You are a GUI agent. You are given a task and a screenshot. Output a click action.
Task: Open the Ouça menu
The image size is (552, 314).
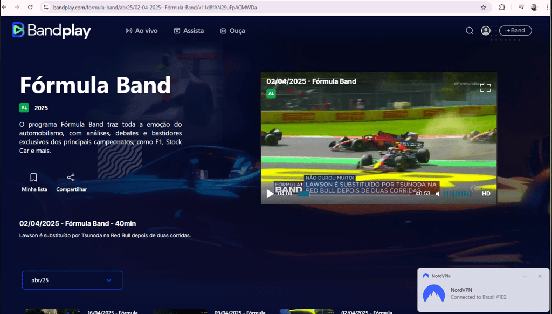[232, 31]
